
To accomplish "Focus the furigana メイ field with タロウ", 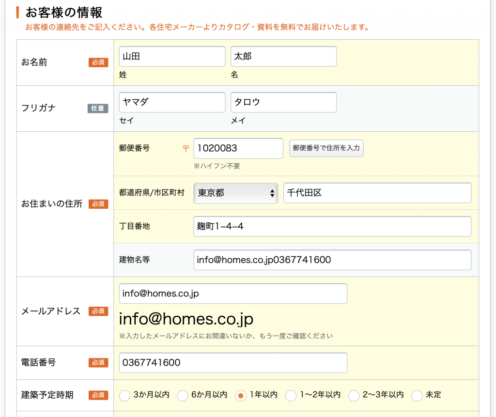I will click(x=283, y=102).
